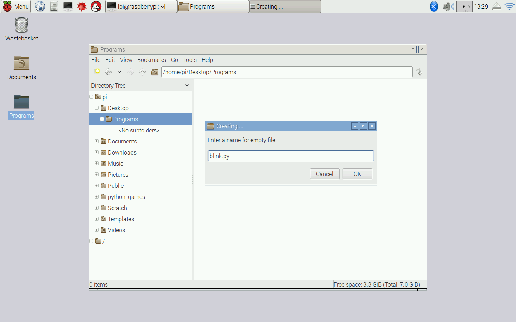Go back with the back arrow icon

click(x=108, y=72)
